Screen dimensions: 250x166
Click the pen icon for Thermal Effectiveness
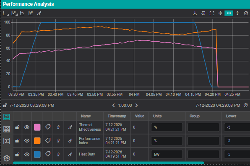pos(58,127)
